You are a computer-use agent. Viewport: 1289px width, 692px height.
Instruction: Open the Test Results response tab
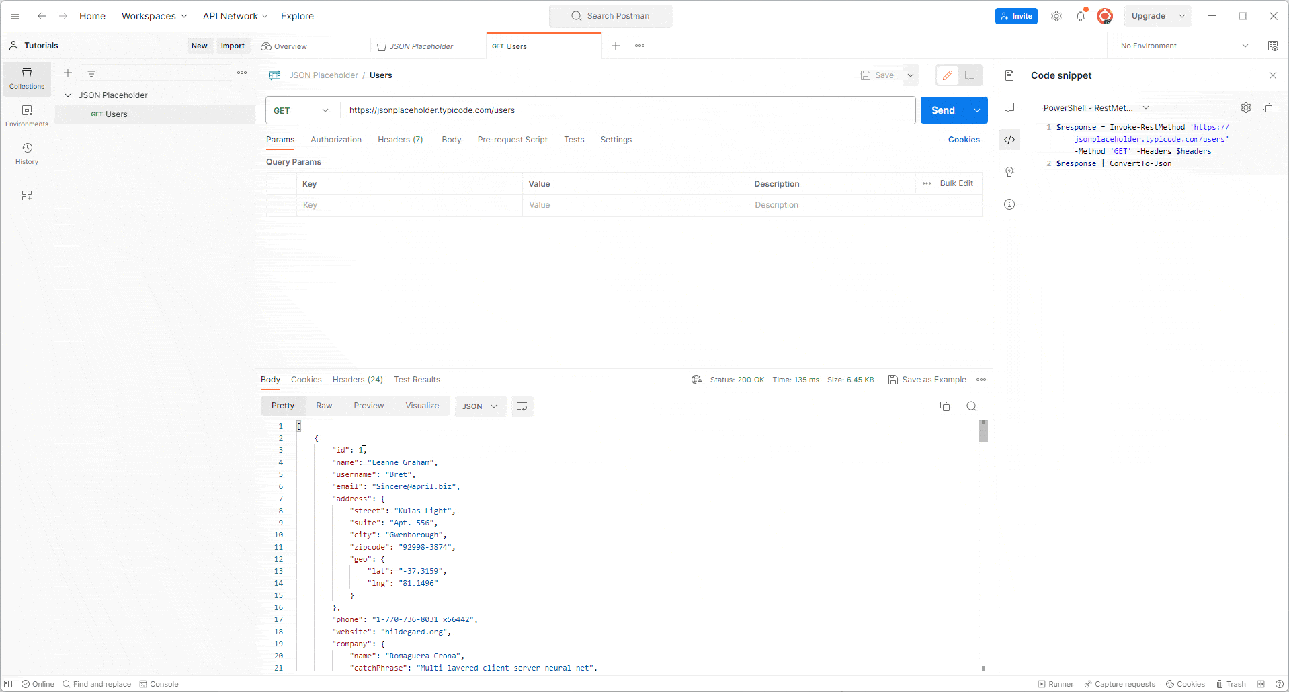[x=417, y=380]
